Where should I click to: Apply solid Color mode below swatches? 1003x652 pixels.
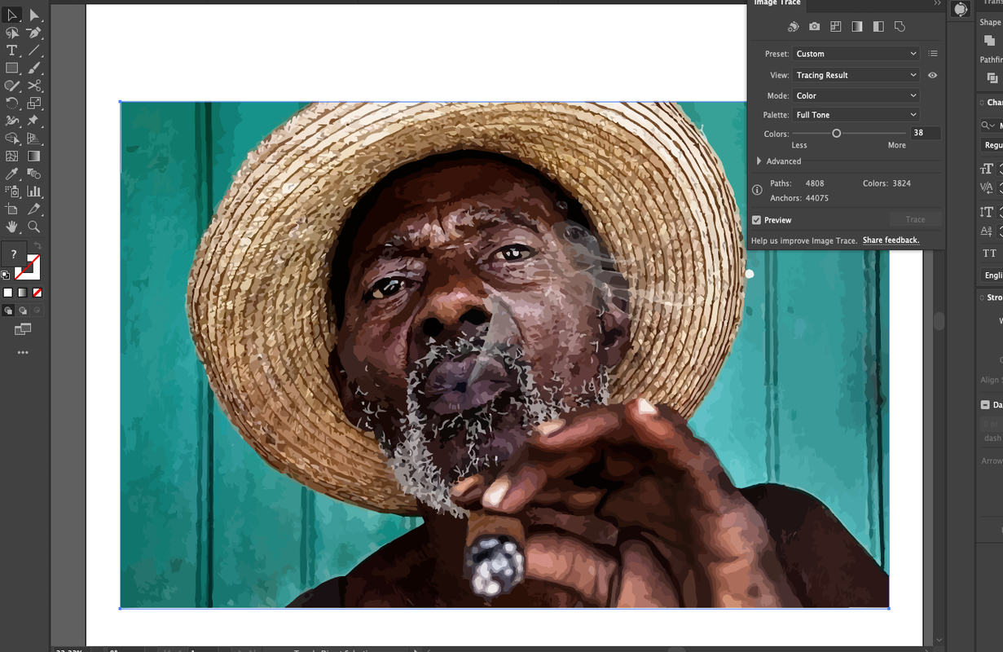8,293
